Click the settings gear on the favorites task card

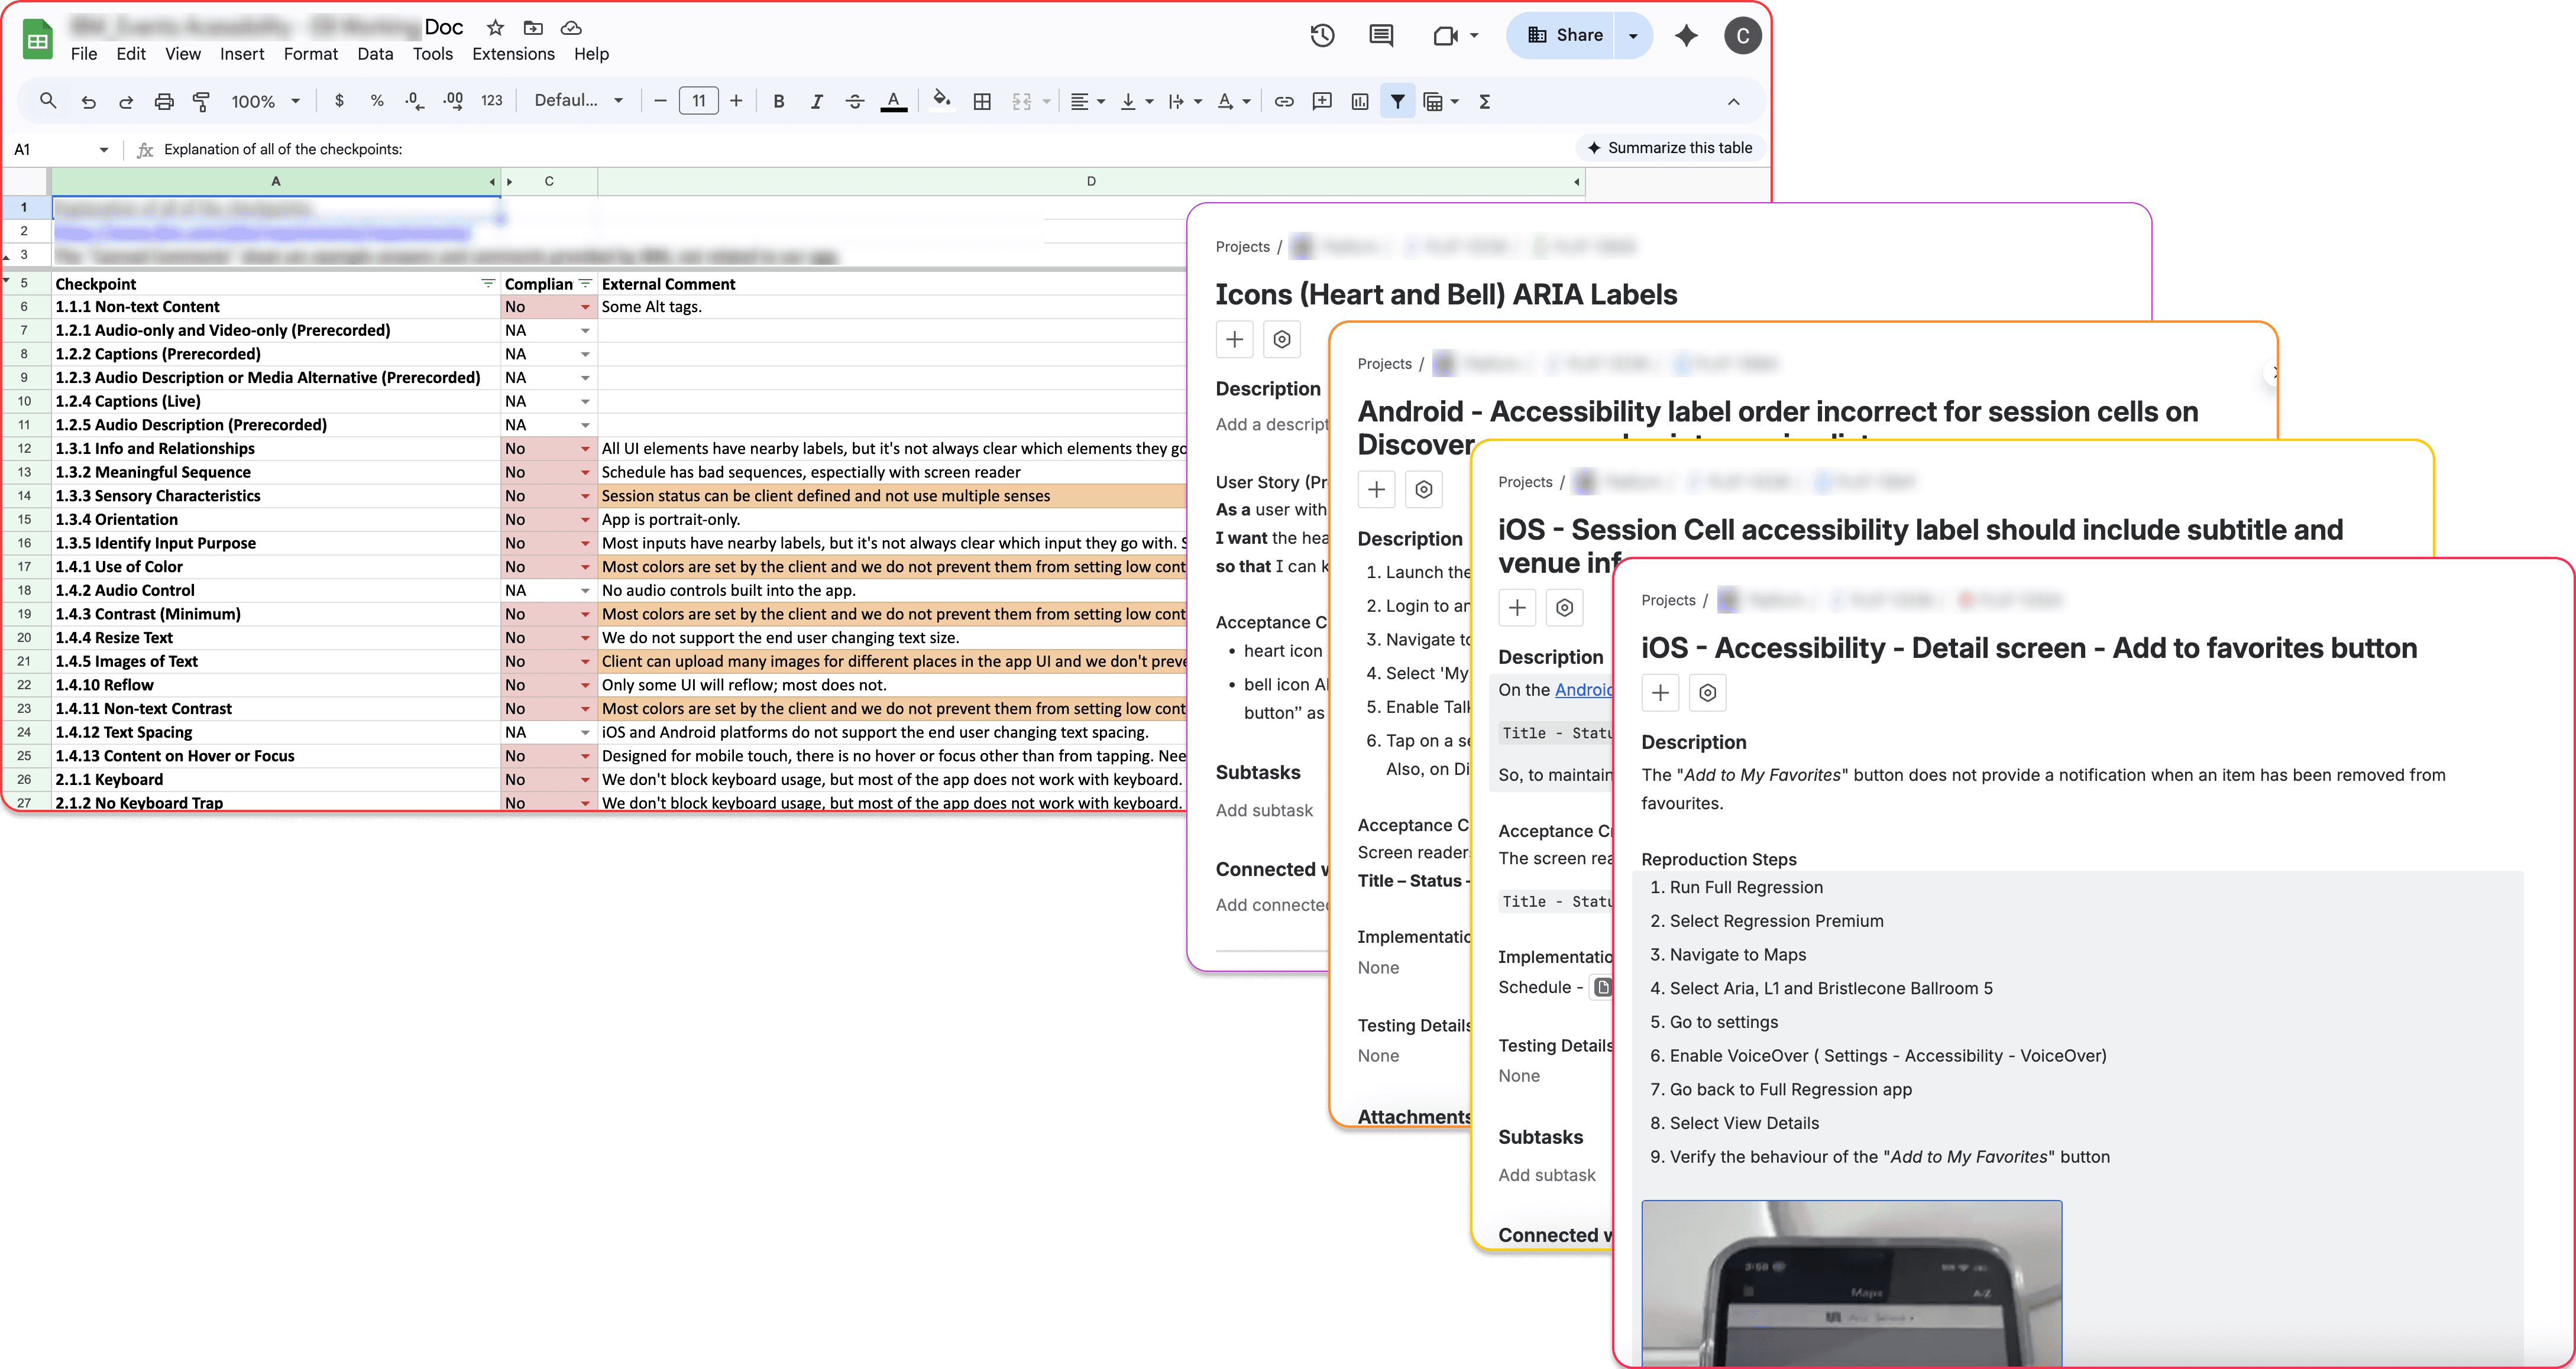1707,693
